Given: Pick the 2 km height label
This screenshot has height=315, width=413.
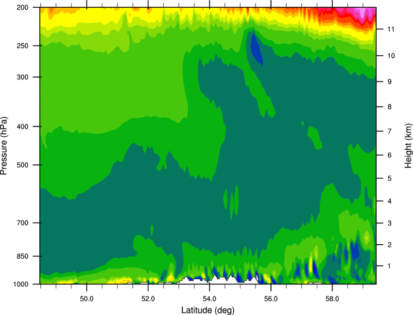Looking at the screenshot, I should point(390,245).
